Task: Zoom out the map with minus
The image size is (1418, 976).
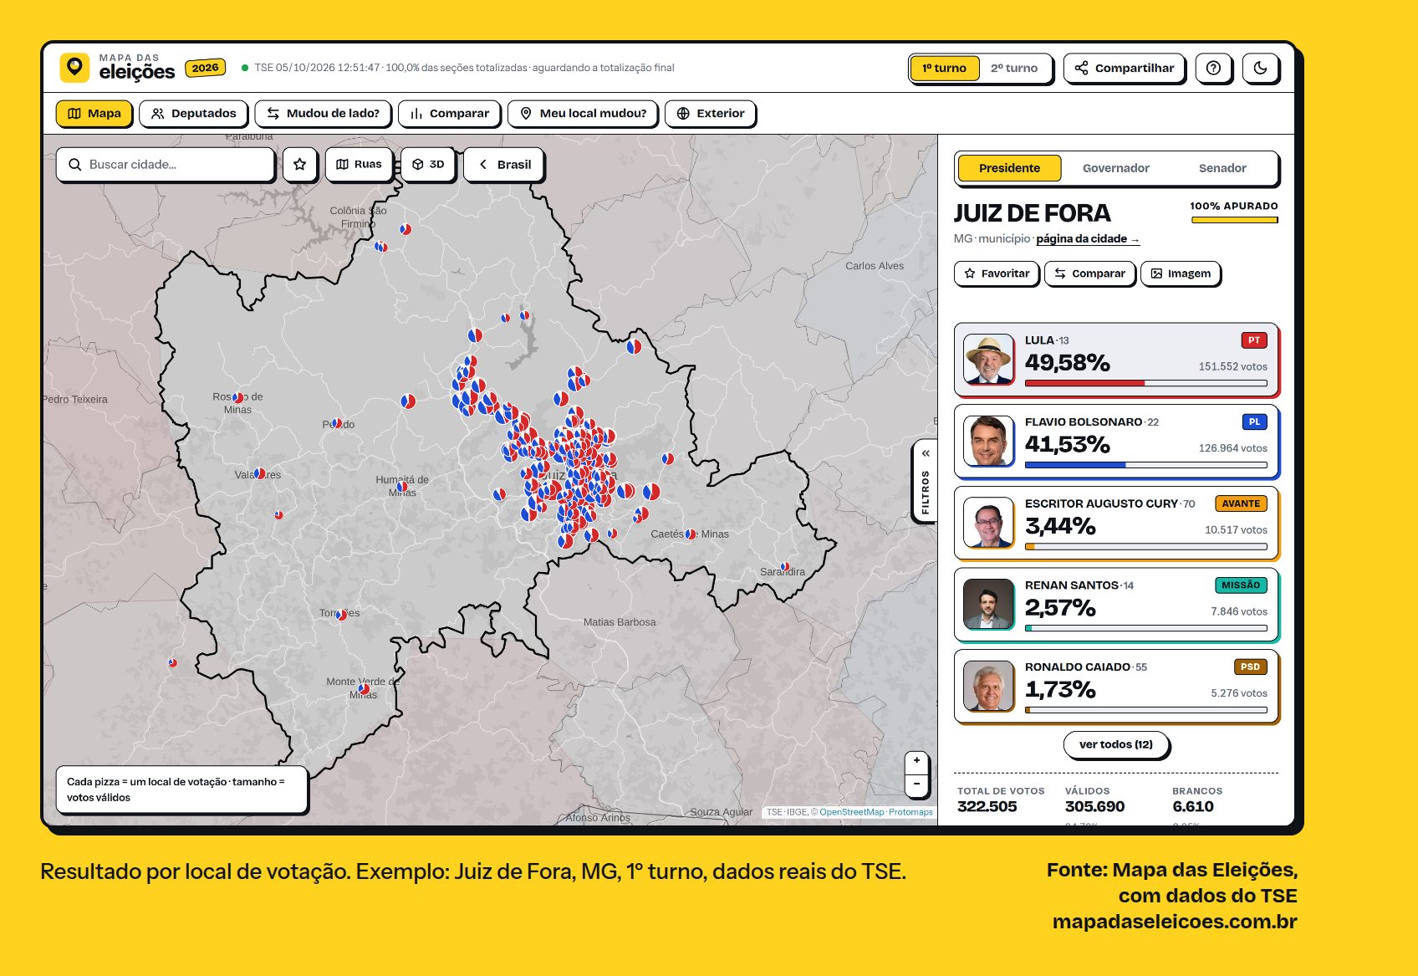Action: coord(916,784)
